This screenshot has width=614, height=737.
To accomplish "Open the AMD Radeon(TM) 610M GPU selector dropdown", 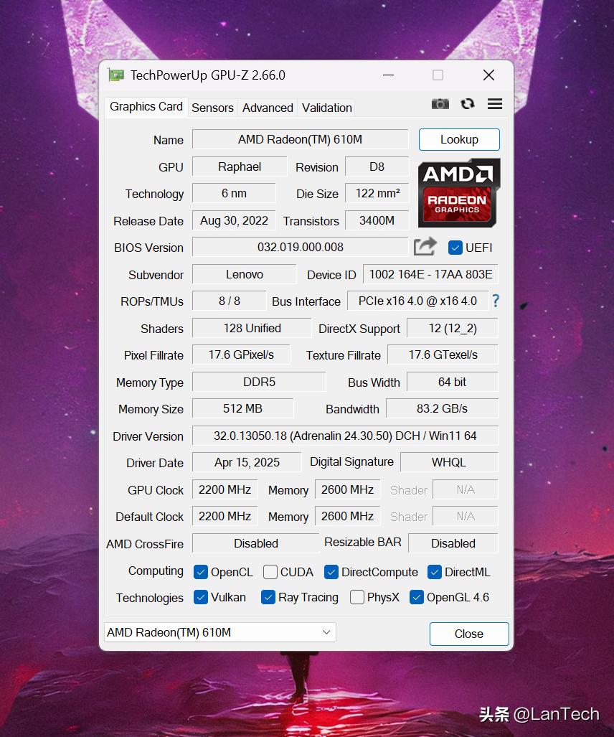I will click(x=220, y=633).
